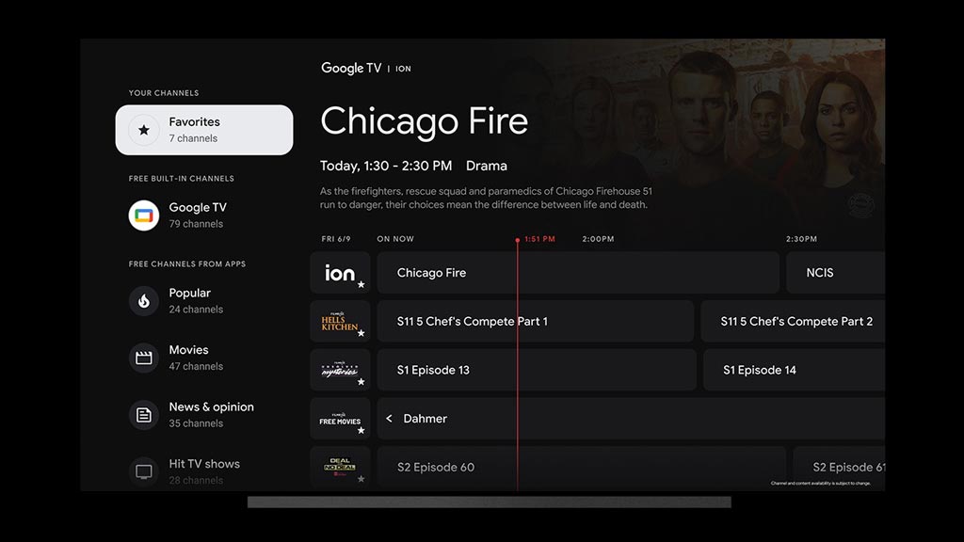Toggle favorite star on Free Movies channel
Image resolution: width=964 pixels, height=542 pixels.
(x=361, y=430)
